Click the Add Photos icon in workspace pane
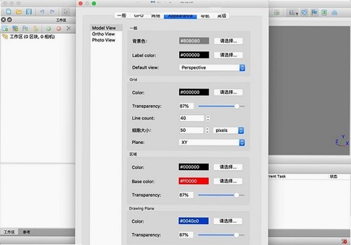 15,28
